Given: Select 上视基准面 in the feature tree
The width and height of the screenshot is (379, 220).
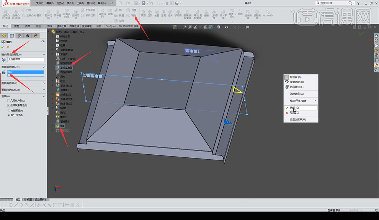Looking at the screenshot, I should click(67, 67).
